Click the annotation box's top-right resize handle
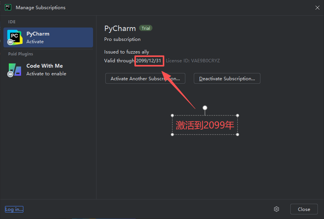The image size is (324, 219). pos(237,115)
